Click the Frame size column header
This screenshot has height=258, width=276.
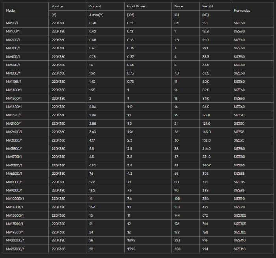(242, 11)
